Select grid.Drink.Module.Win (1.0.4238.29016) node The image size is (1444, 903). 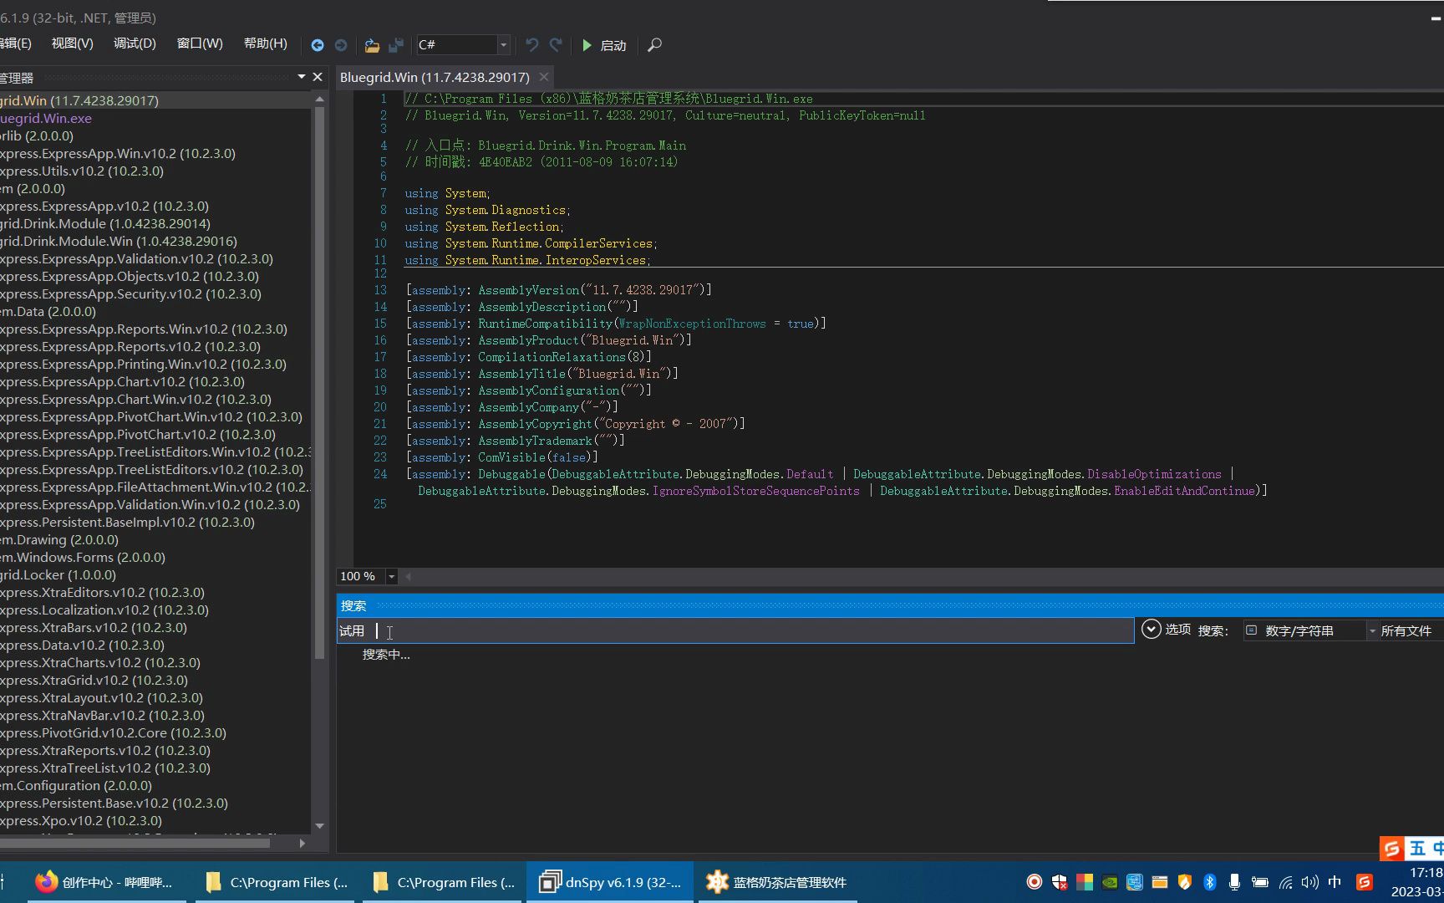pyautogui.click(x=119, y=241)
